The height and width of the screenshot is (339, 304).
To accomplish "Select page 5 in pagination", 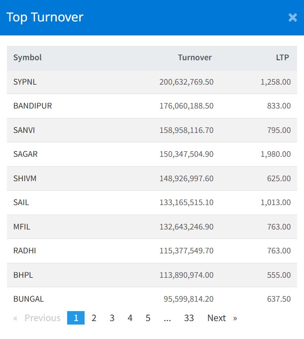I will point(148,318).
